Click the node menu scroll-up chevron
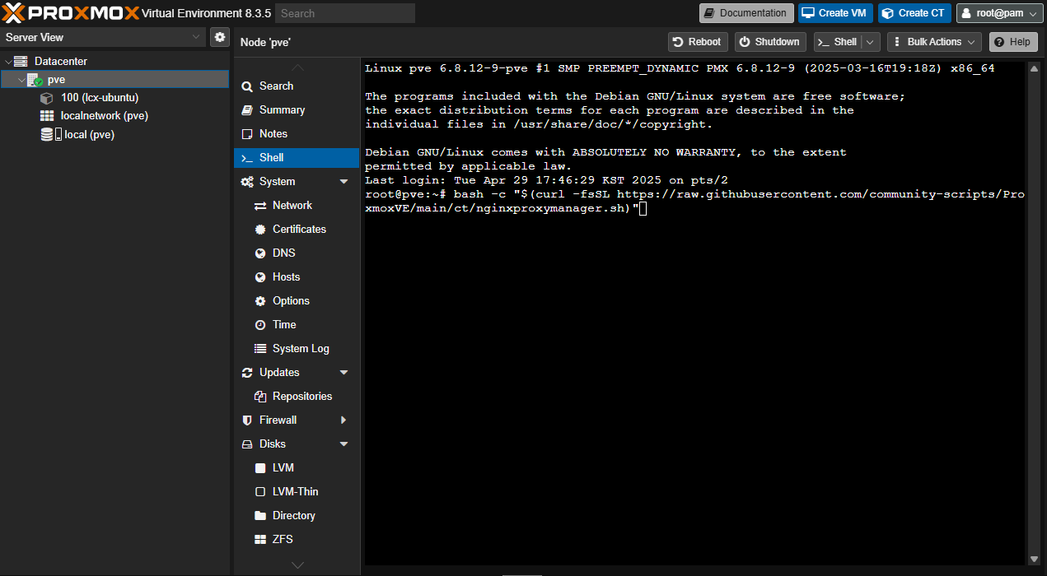Screen dimensions: 1047x576 [x=297, y=67]
